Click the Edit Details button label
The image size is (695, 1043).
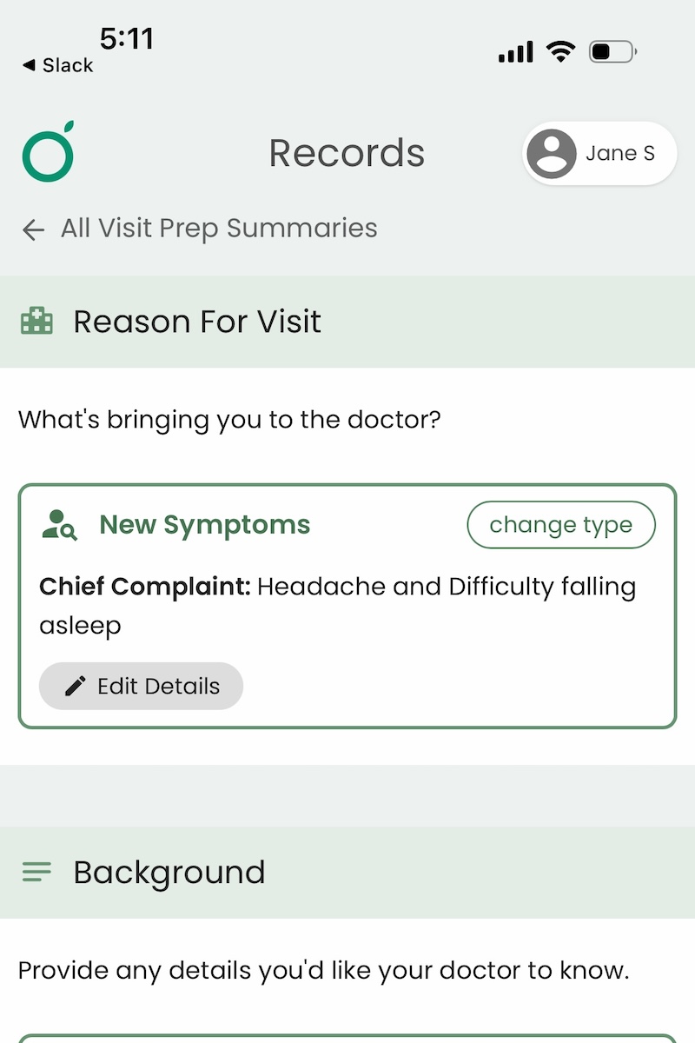158,687
